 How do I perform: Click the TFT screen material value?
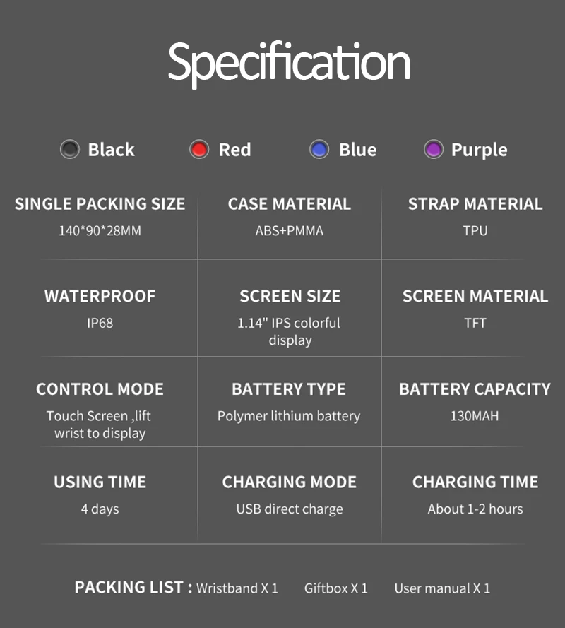[475, 323]
